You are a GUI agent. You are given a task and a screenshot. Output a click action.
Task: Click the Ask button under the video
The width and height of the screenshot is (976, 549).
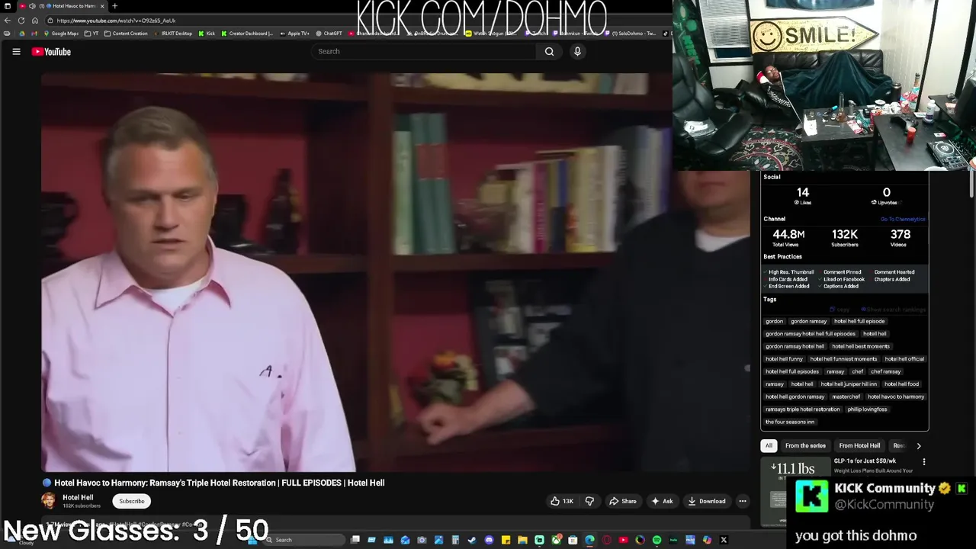[x=662, y=501]
